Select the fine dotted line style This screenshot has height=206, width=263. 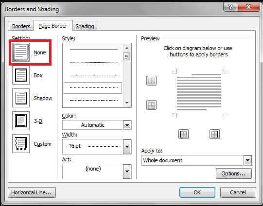93,62
